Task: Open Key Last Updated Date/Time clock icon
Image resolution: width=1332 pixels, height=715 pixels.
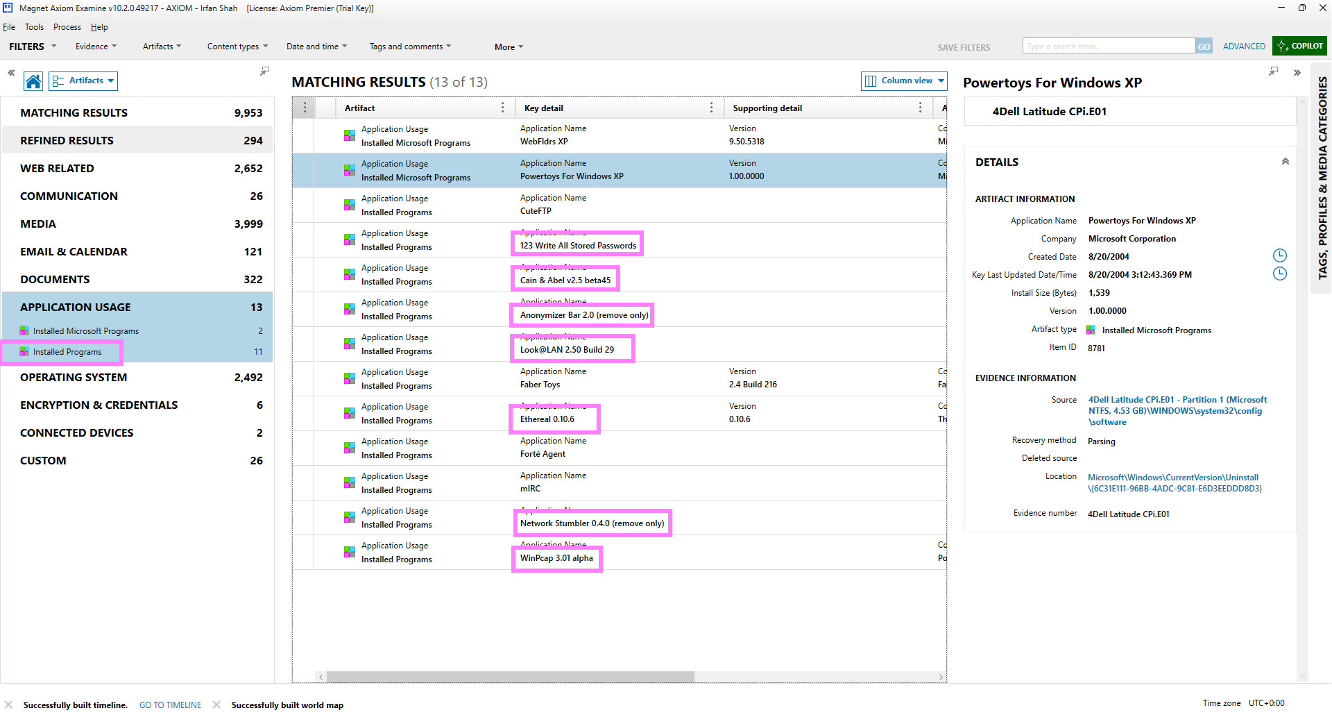Action: pos(1280,274)
